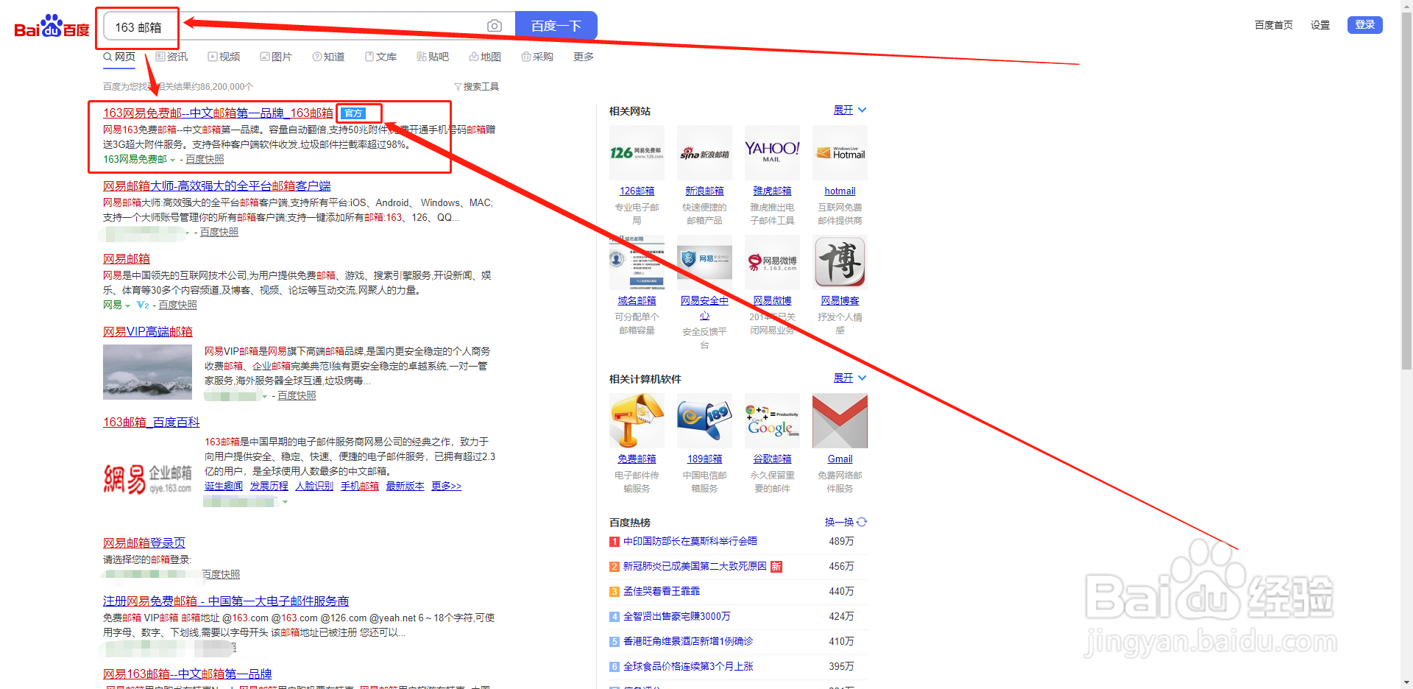Click the 网易企业邮箱 logo thumbnail
This screenshot has width=1413, height=689.
(x=147, y=478)
